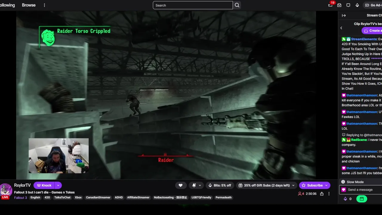Click the NoBackseating tag
The width and height of the screenshot is (382, 215).
tap(170, 197)
